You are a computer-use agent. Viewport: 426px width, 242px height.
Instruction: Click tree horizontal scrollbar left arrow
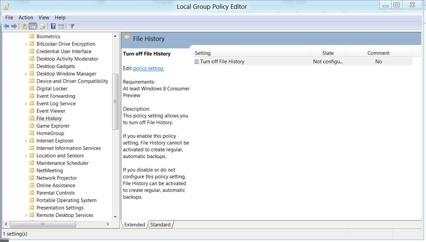click(x=6, y=224)
